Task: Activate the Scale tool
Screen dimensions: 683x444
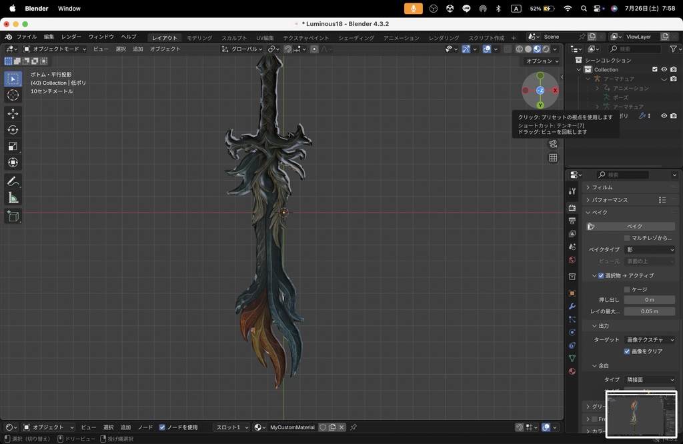Action: tap(13, 146)
